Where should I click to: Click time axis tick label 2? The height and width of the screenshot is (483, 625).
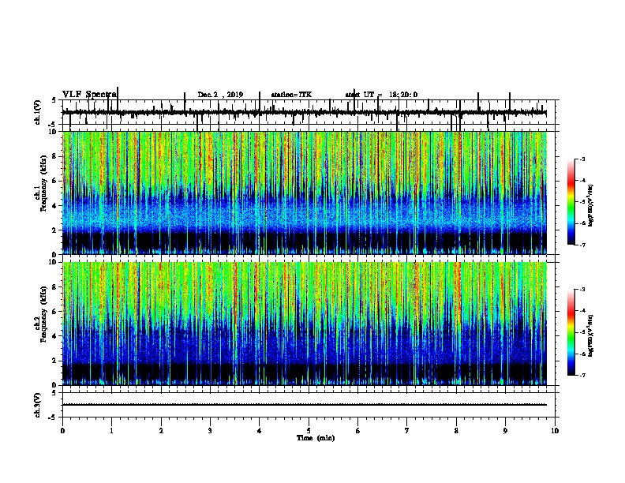(161, 431)
